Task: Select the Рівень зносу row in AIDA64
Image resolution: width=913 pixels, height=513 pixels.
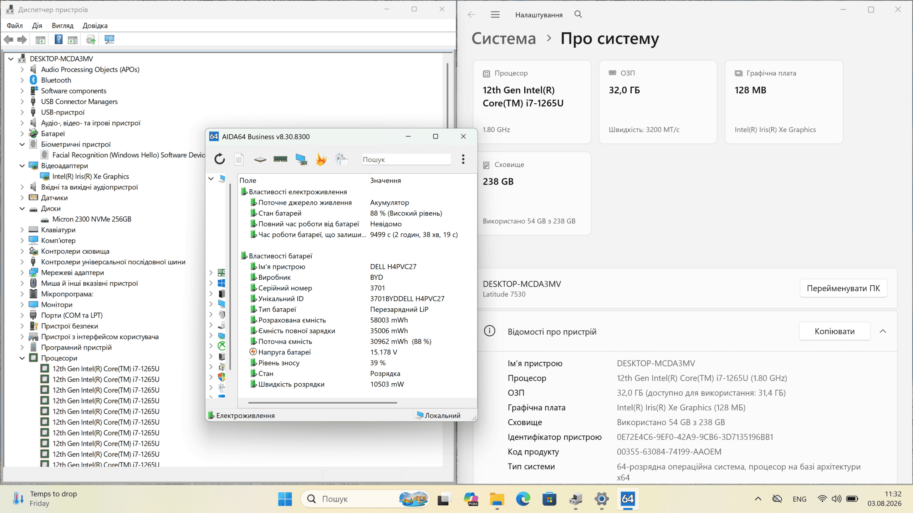Action: (357, 363)
